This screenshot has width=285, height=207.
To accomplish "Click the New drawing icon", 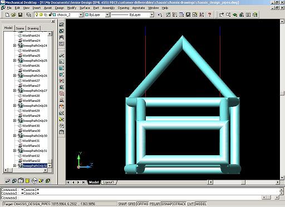I will (x=7, y=14).
